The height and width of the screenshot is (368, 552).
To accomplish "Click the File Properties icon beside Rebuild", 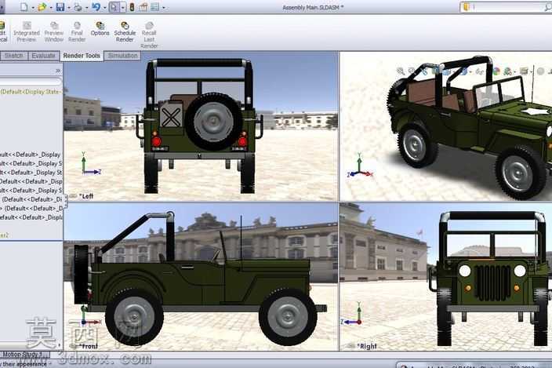I will (143, 7).
